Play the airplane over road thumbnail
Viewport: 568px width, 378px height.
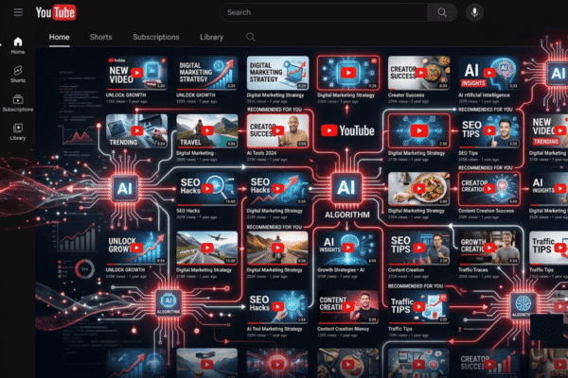tap(207, 248)
